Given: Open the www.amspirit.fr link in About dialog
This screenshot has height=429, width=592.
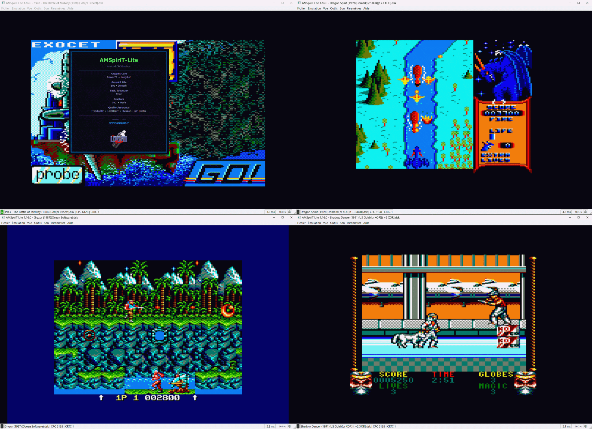Looking at the screenshot, I should pos(119,123).
